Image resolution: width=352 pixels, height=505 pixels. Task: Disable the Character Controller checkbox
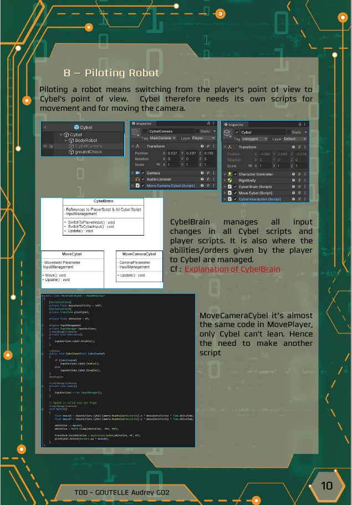pos(235,174)
